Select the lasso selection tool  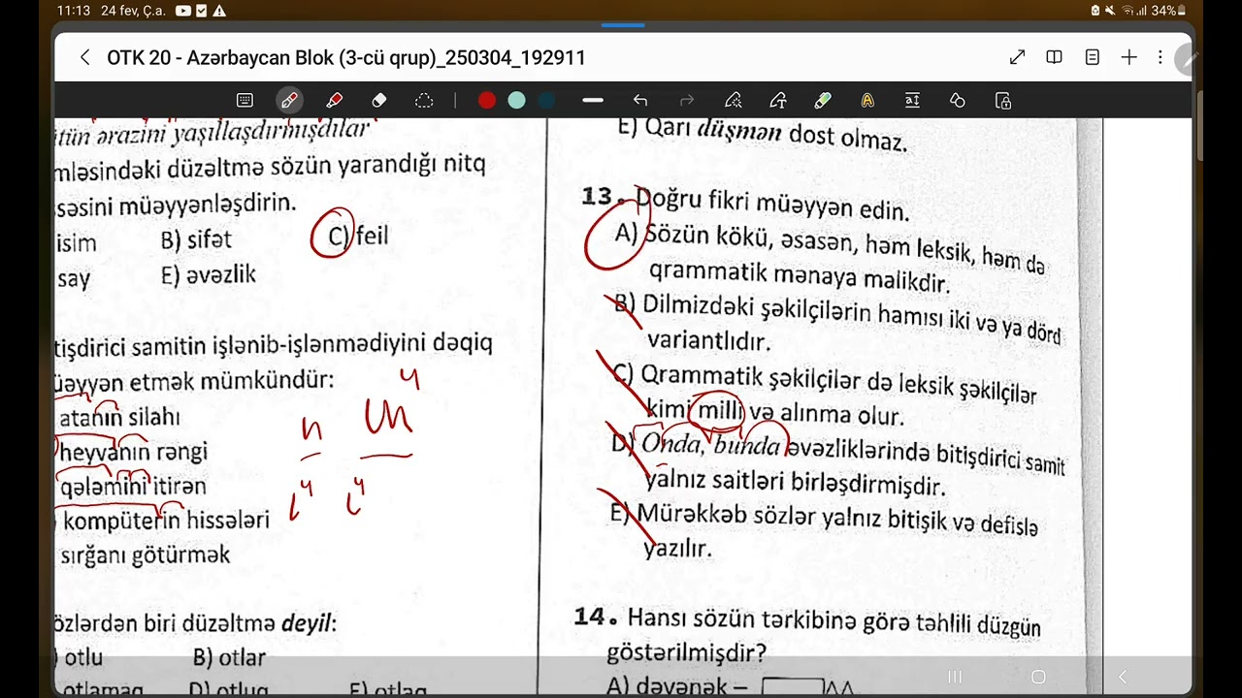(424, 100)
